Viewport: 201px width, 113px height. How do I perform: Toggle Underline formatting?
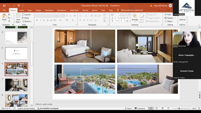(x=44, y=20)
